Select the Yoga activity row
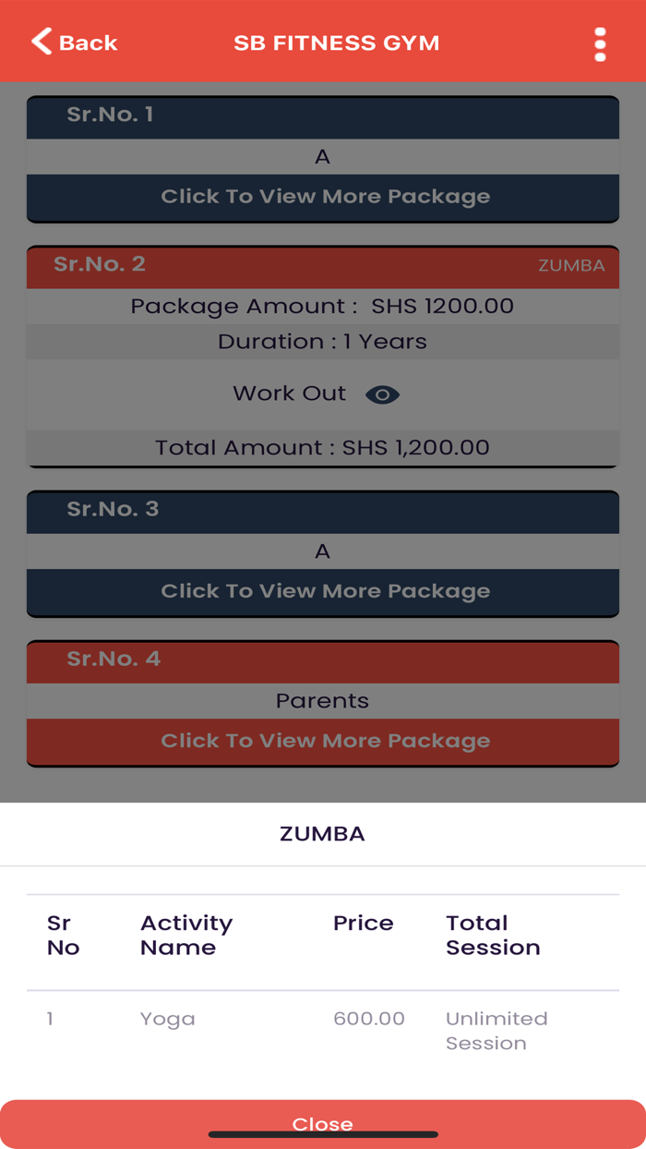Screen dimensions: 646x1149 pos(168,1019)
